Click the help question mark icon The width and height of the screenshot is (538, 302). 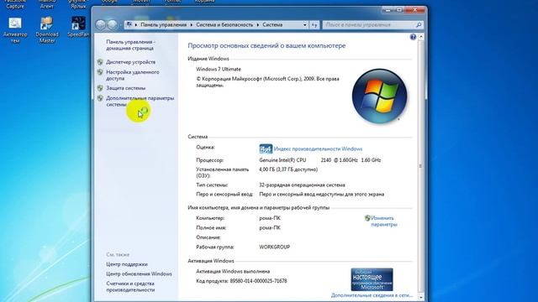[413, 37]
